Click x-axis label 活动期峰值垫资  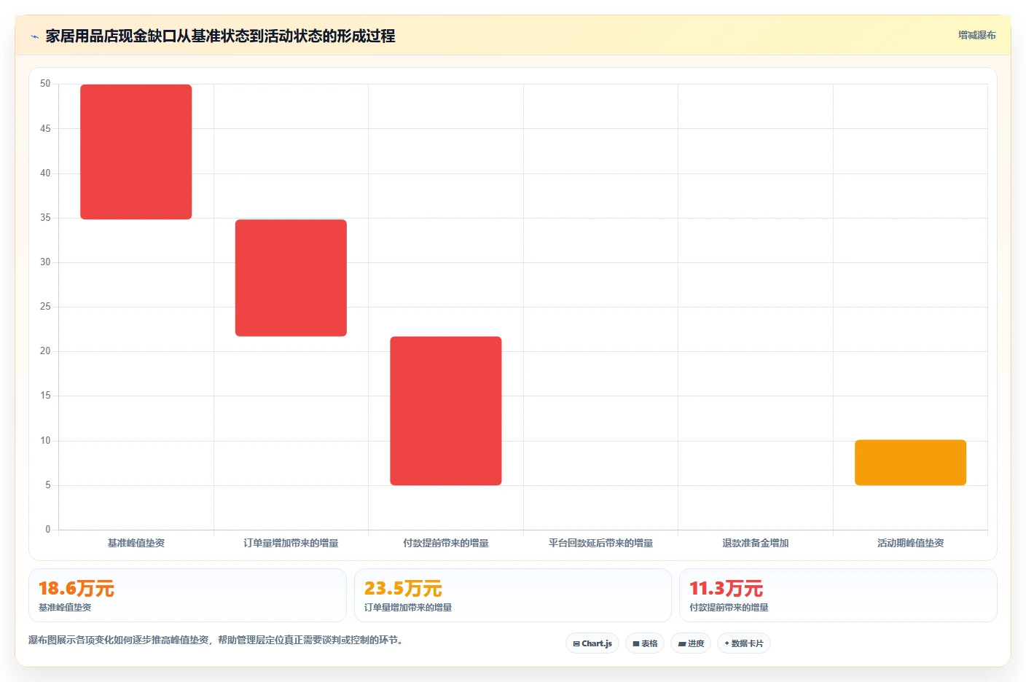coord(910,543)
